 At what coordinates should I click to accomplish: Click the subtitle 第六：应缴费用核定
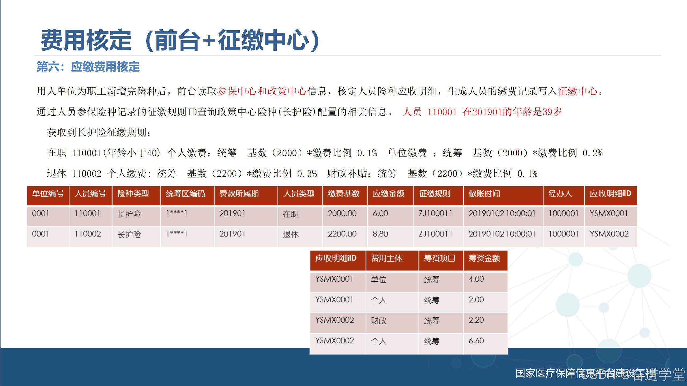(x=88, y=66)
